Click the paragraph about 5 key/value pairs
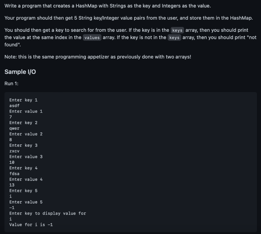Viewport: 261px width, 234px height. pos(128,18)
